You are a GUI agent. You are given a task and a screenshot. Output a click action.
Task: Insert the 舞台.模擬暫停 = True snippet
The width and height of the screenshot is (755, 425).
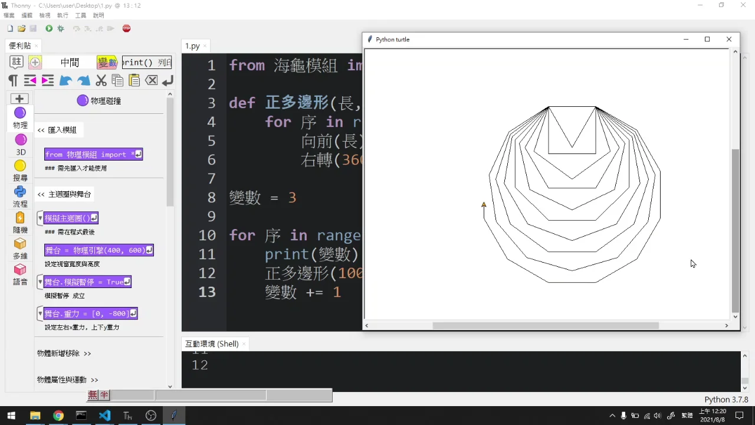(x=88, y=282)
